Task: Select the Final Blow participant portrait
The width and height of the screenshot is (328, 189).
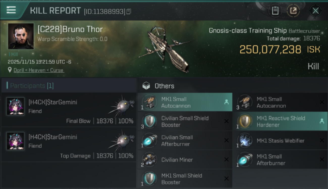Action: pos(15,106)
